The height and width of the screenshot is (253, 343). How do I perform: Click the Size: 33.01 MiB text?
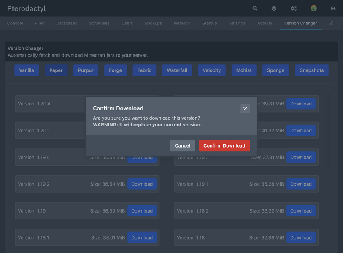coord(108,238)
